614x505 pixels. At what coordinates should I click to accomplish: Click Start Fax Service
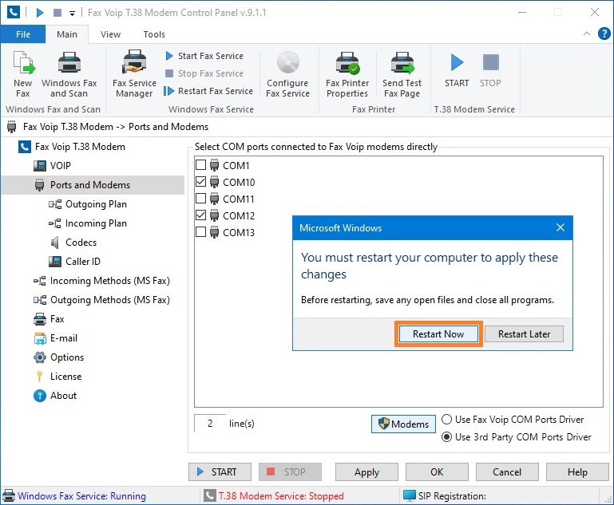[x=204, y=56]
